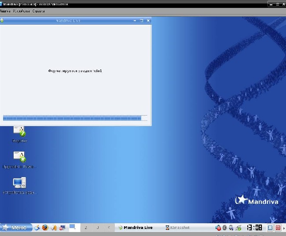
Task: Click the Mandriva Live window menu icon
Action: (x=2, y=20)
